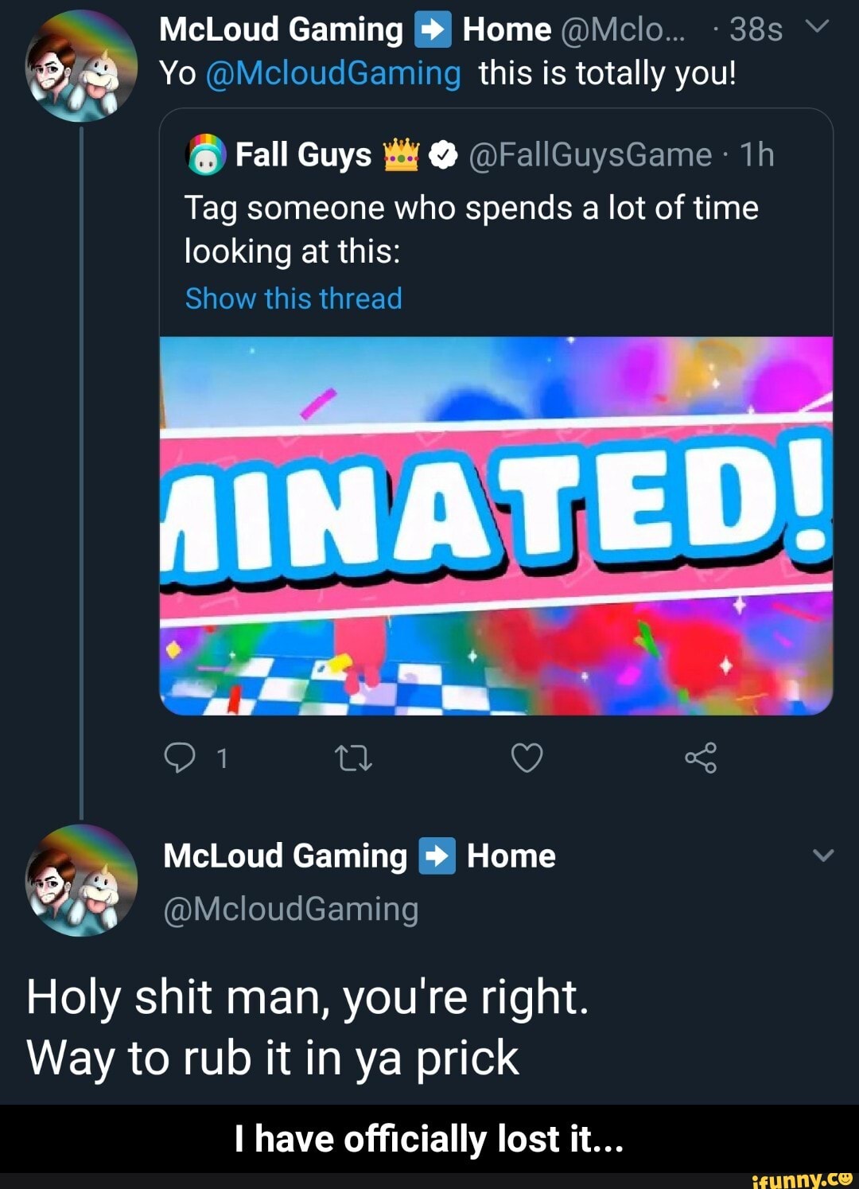Image resolution: width=859 pixels, height=1189 pixels.
Task: Click the @McloudGaming mention link
Action: point(333,74)
